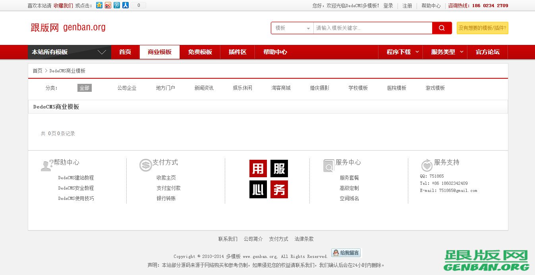Click the search magnifier icon
The image size is (535, 275).
click(x=442, y=28)
